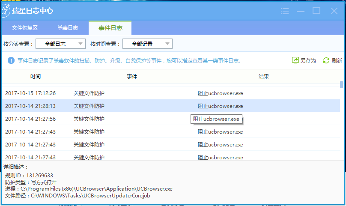Click the blue info icon before description
The image size is (346, 206).
point(11,60)
